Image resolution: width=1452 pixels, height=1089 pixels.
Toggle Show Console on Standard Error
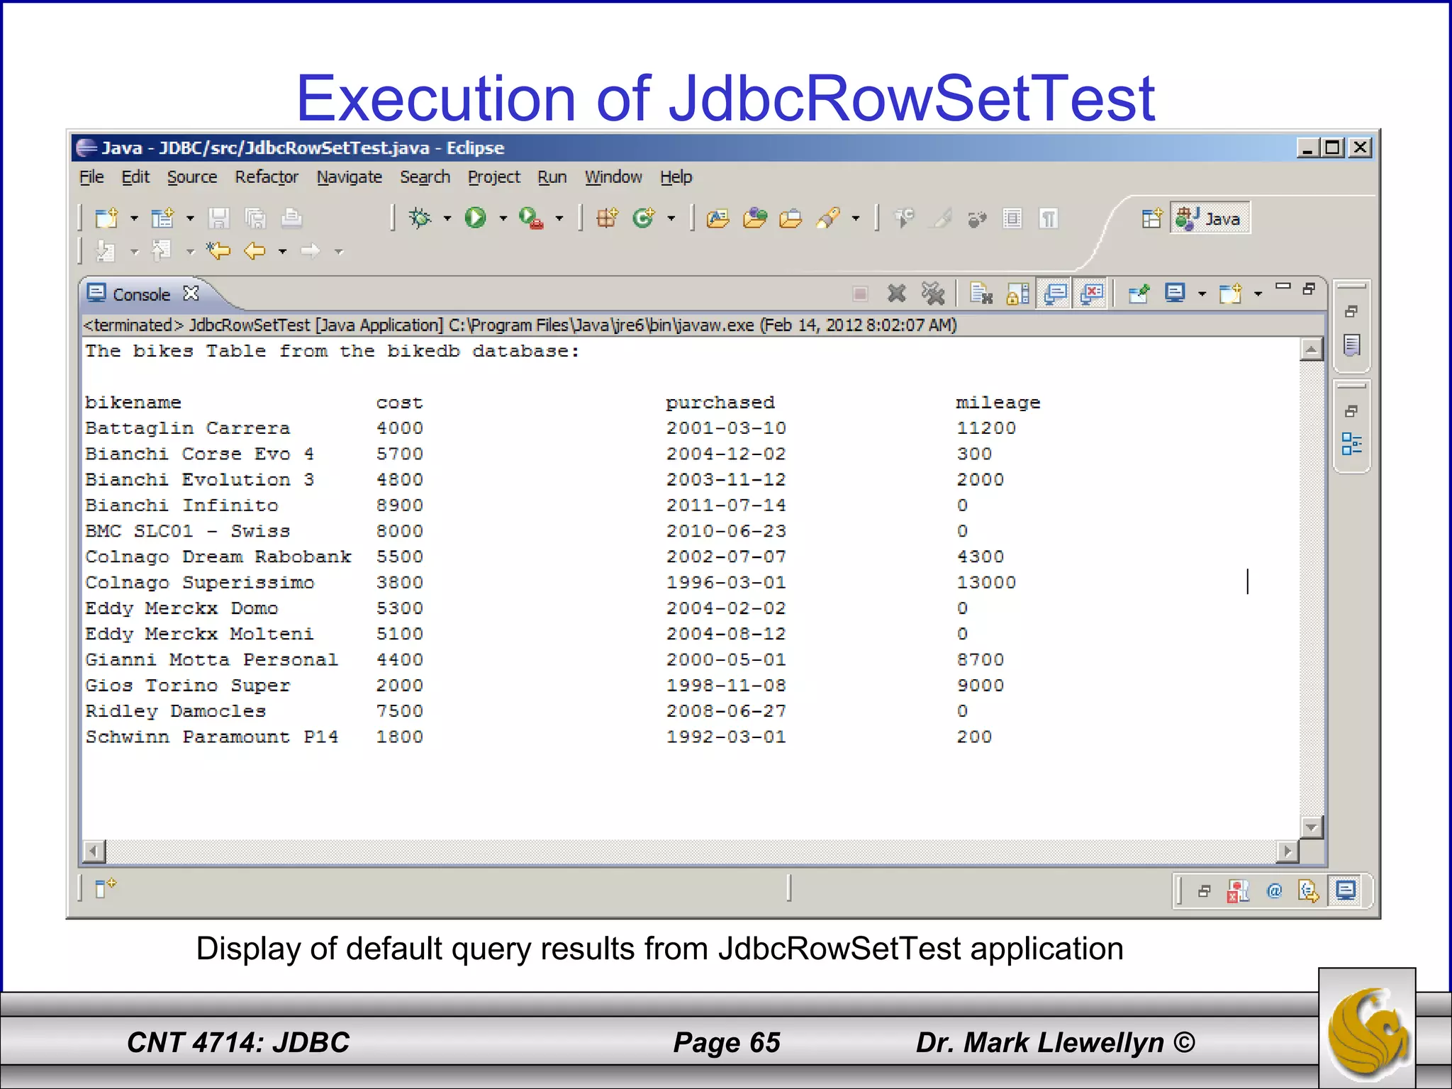coord(1092,293)
